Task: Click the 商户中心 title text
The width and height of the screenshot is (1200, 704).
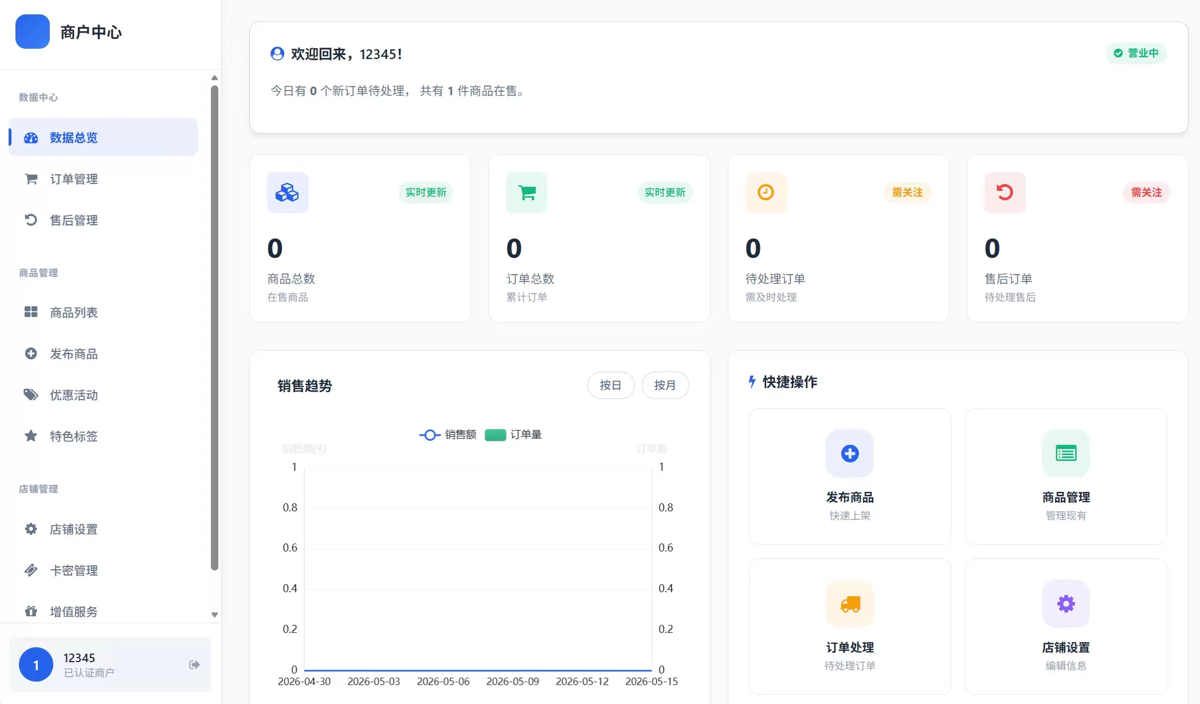Action: (x=91, y=32)
